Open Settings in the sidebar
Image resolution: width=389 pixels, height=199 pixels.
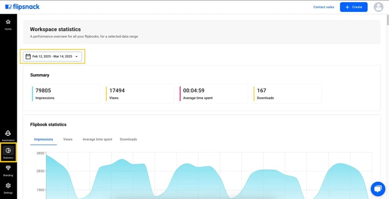(8, 188)
